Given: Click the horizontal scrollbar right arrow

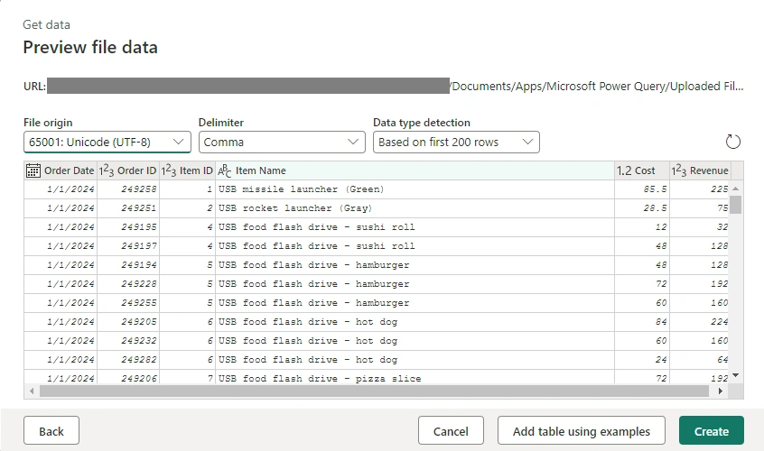Looking at the screenshot, I should coord(720,391).
